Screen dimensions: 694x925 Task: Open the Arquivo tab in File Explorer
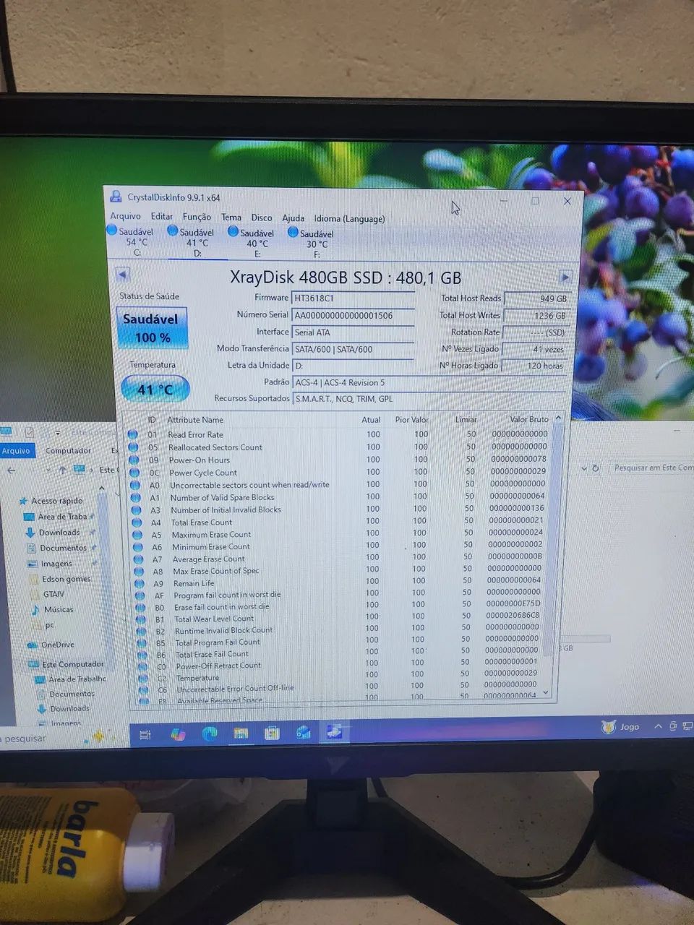pyautogui.click(x=16, y=450)
